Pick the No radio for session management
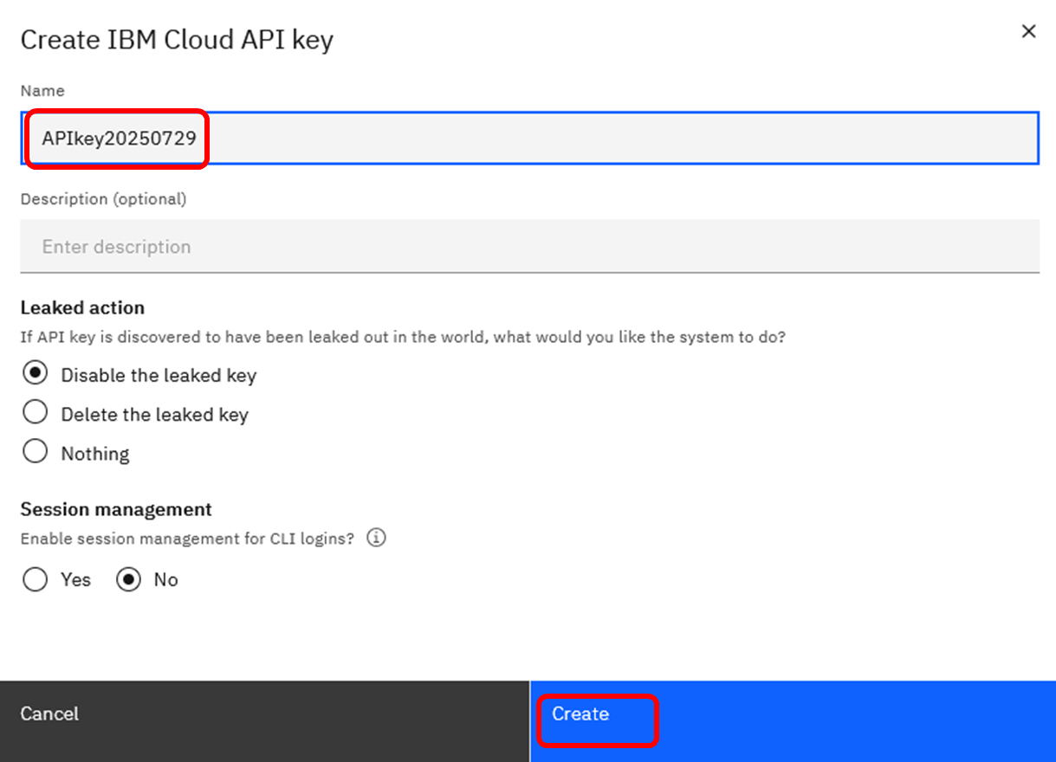The width and height of the screenshot is (1056, 762). coord(128,579)
